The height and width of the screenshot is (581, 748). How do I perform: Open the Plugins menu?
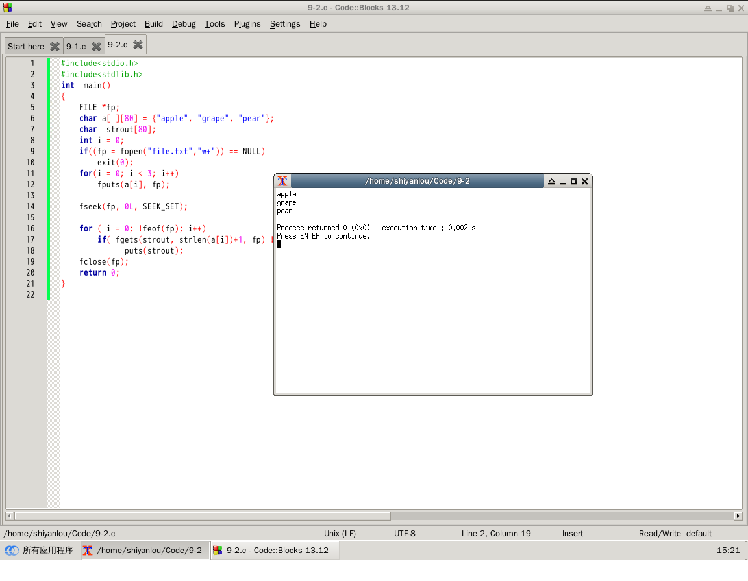coord(247,24)
